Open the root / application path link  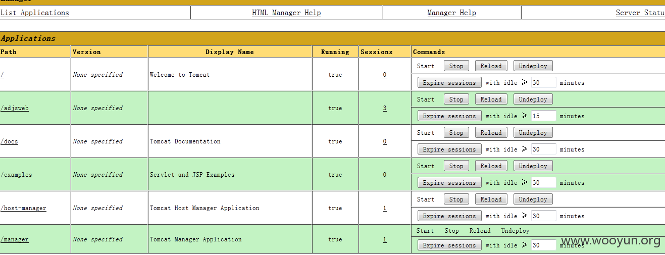(3, 75)
